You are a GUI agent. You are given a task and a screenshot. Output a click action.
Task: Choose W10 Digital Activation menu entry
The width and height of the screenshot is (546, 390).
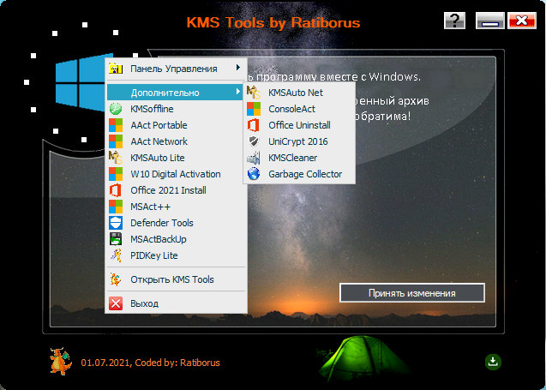coord(175,174)
